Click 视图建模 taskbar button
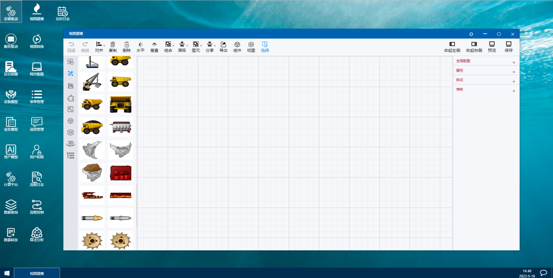The height and width of the screenshot is (278, 553). [37, 273]
